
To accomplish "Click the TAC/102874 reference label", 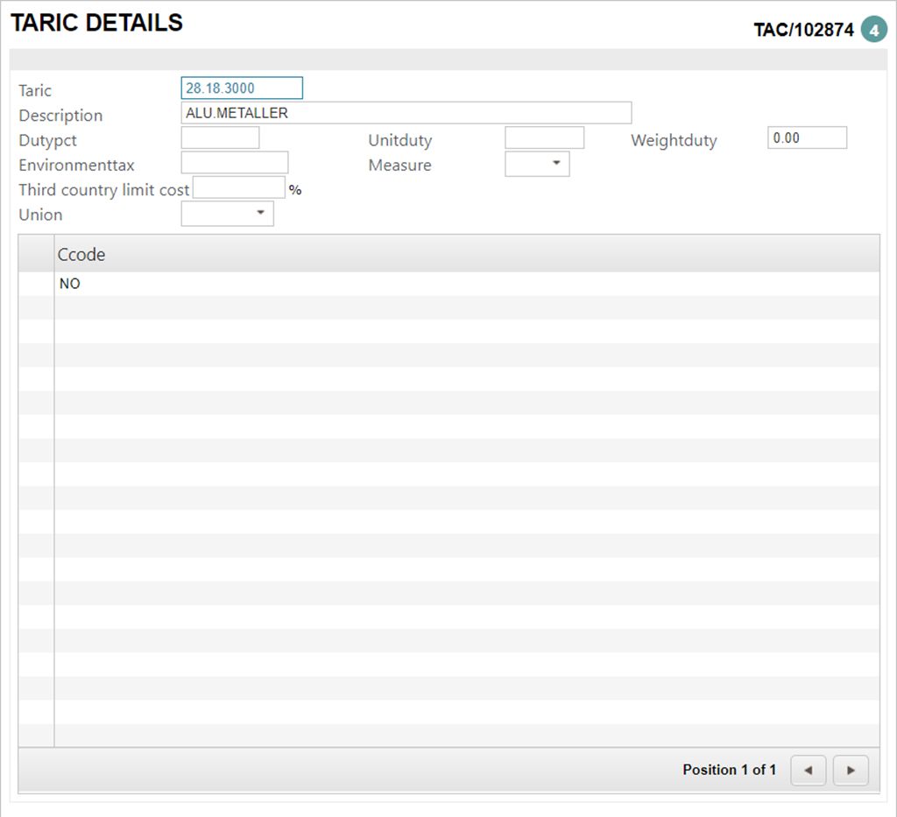I will coord(803,31).
